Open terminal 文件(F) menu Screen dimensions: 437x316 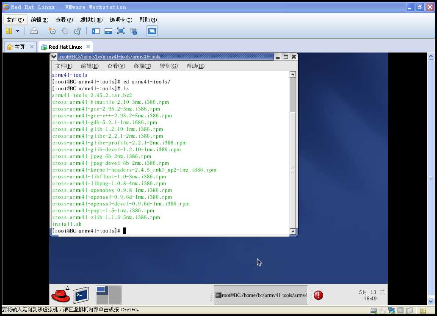64,66
